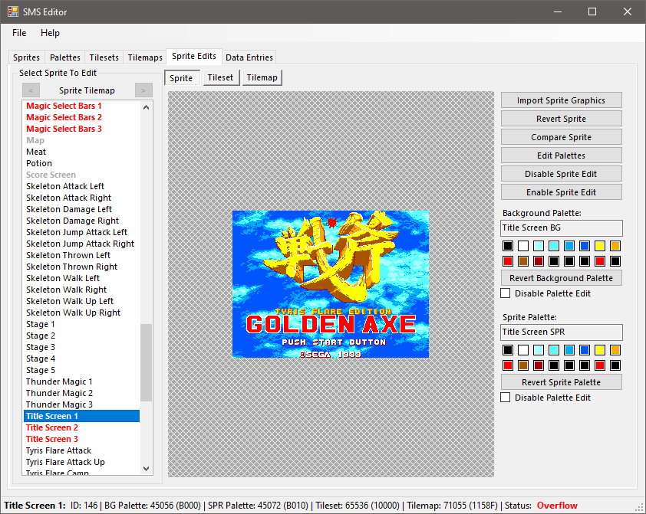Select Tyris Flare Attack entry
The height and width of the screenshot is (514, 646).
[x=81, y=450]
